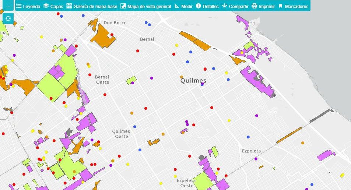Click the Quilmes city label
Viewport: 351px width, 190px height.
click(x=193, y=81)
